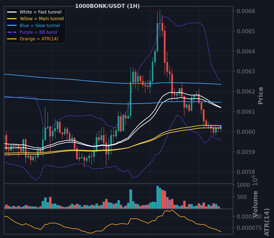This screenshot has width=274, height=238.
Task: Click the yellow line sample in the legend
Action: (12, 19)
